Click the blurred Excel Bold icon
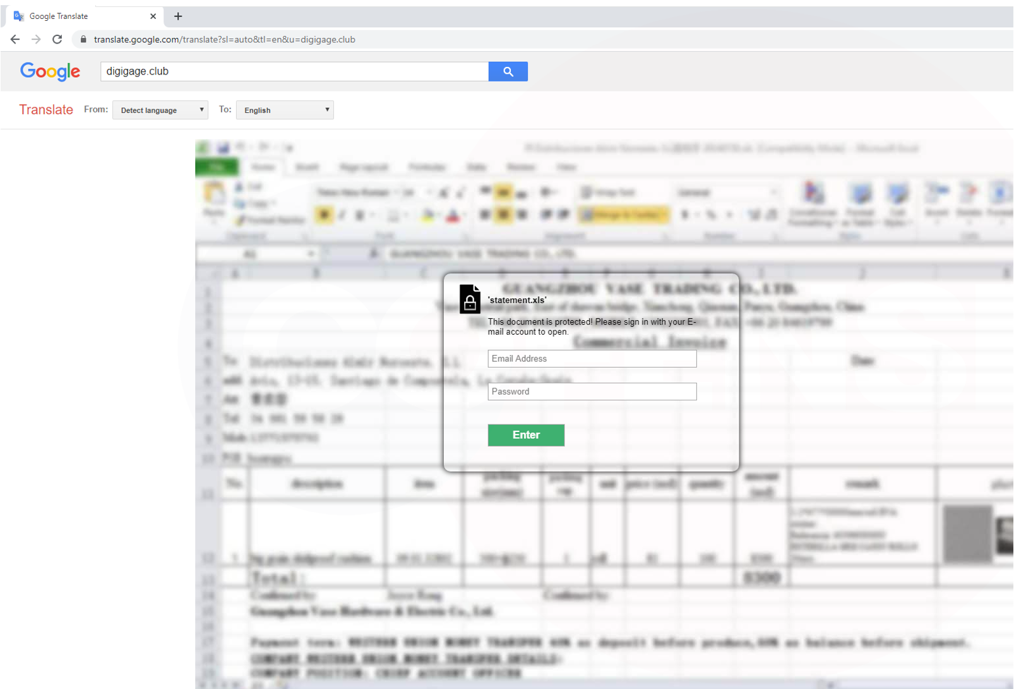1014x689 pixels. 324,215
